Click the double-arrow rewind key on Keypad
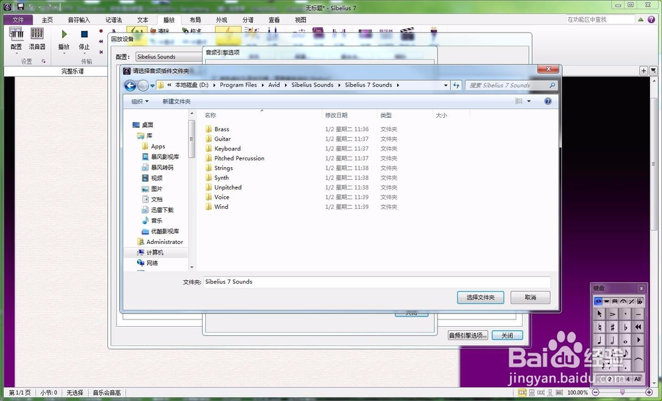This screenshot has width=662, height=401. click(638, 327)
